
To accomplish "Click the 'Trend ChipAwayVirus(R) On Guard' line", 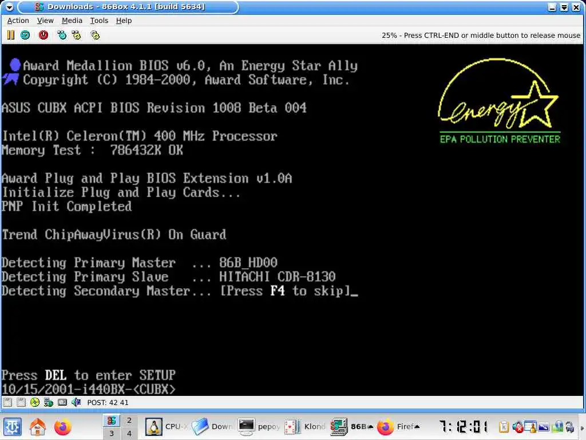I will [x=114, y=234].
